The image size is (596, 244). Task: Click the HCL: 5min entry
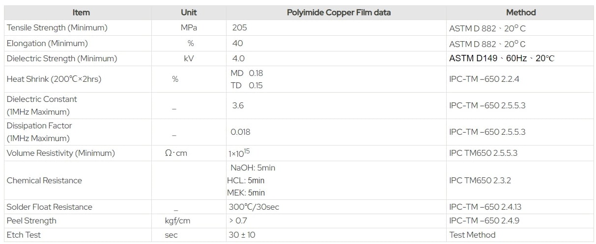tap(246, 180)
